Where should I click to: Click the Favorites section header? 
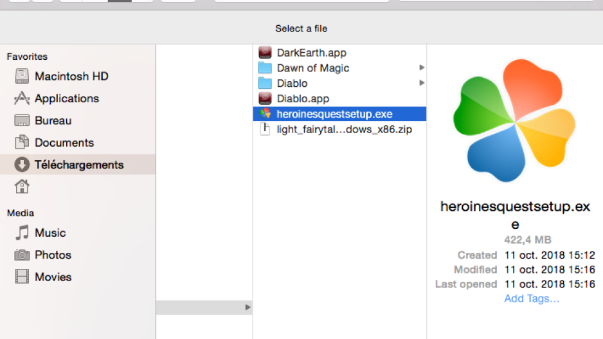tap(27, 57)
